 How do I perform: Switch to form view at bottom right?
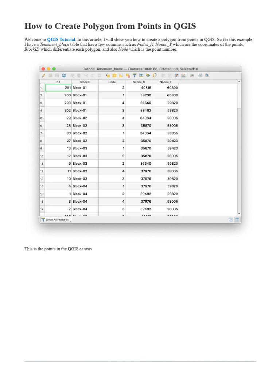click(231, 220)
